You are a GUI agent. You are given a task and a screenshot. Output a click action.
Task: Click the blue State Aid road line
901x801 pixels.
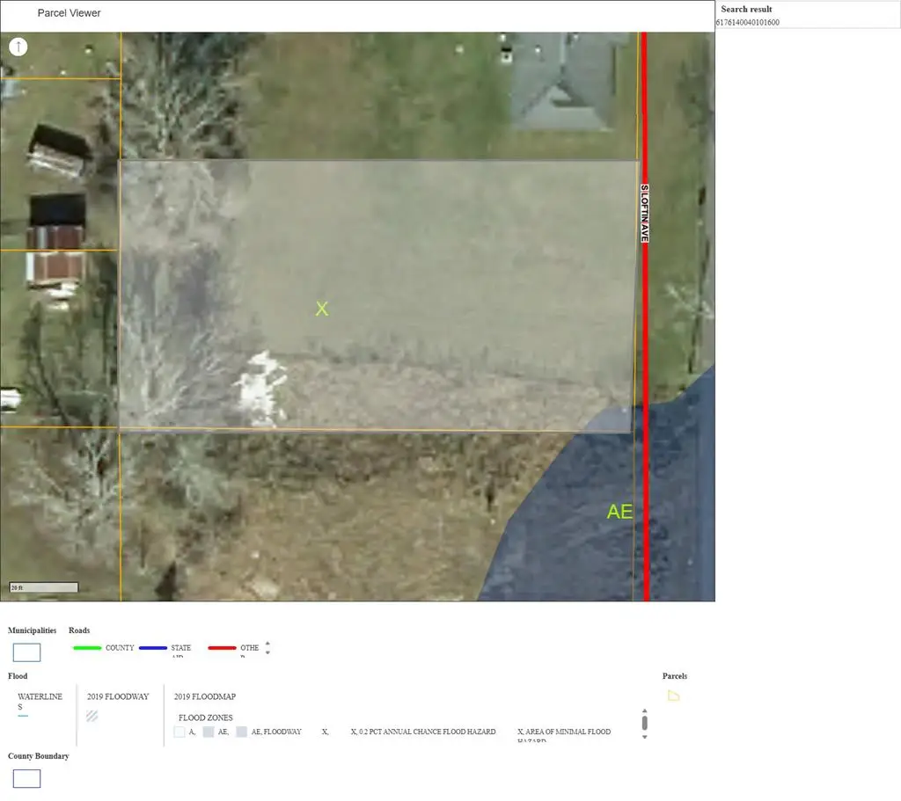152,648
